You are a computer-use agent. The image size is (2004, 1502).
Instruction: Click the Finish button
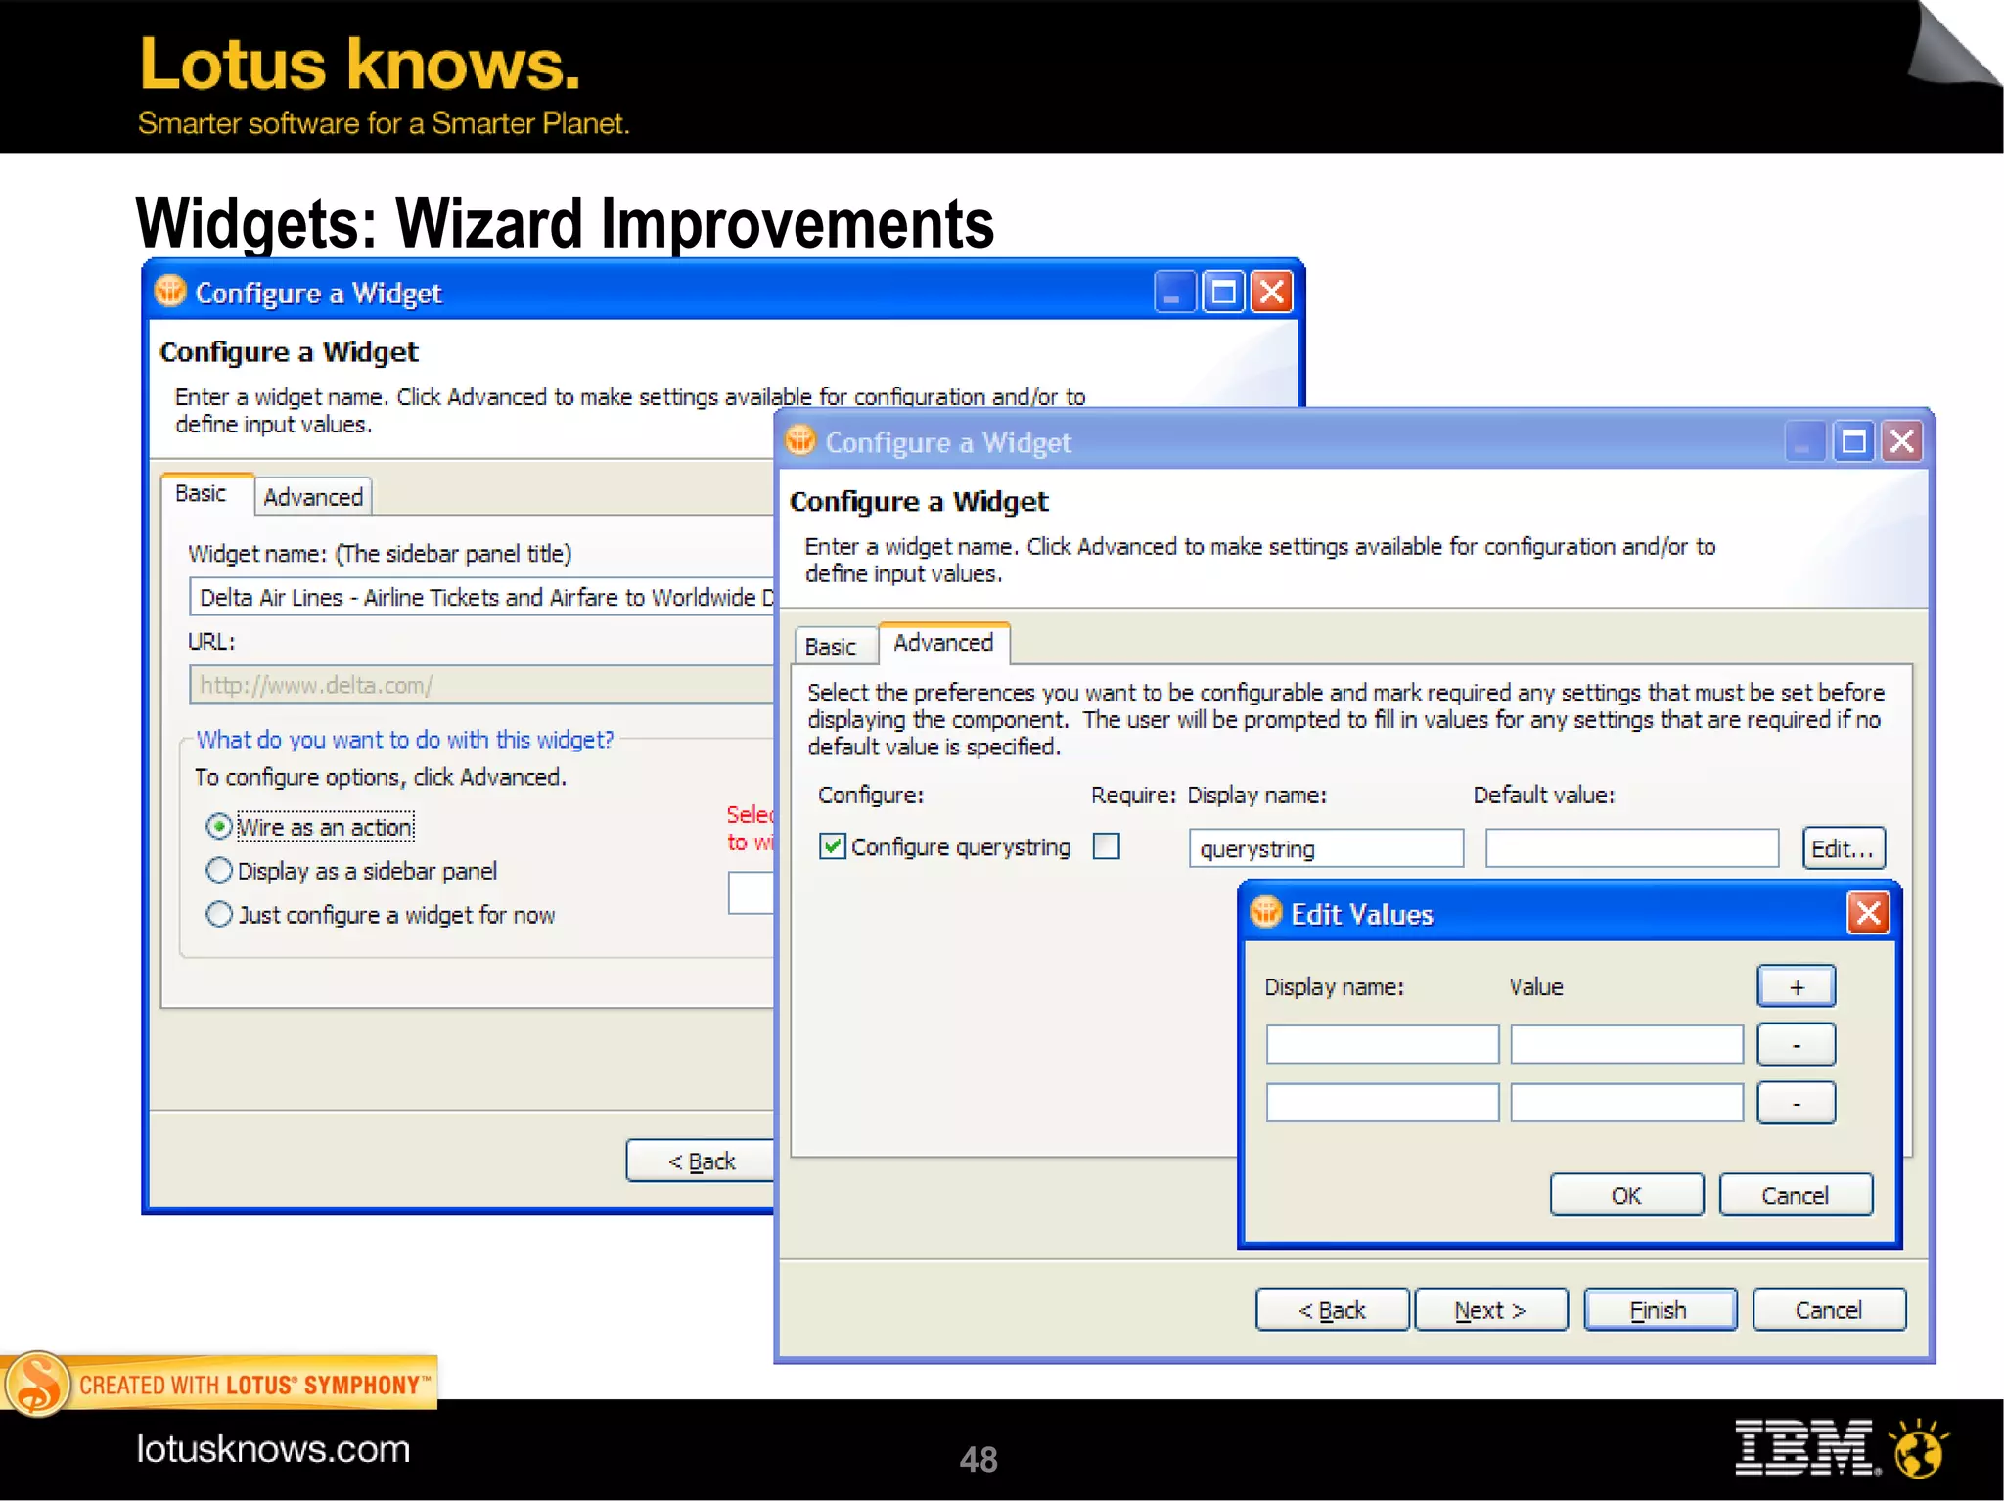[1660, 1310]
